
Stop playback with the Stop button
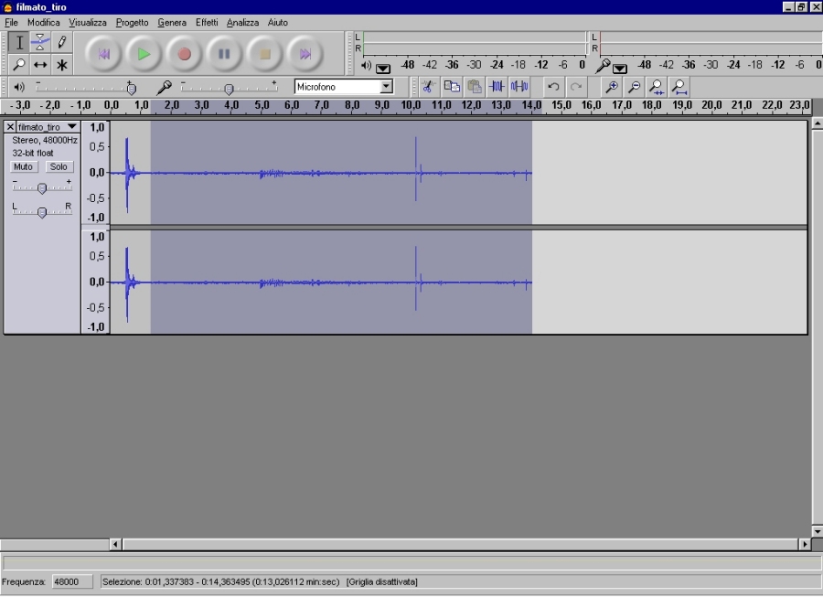(264, 54)
